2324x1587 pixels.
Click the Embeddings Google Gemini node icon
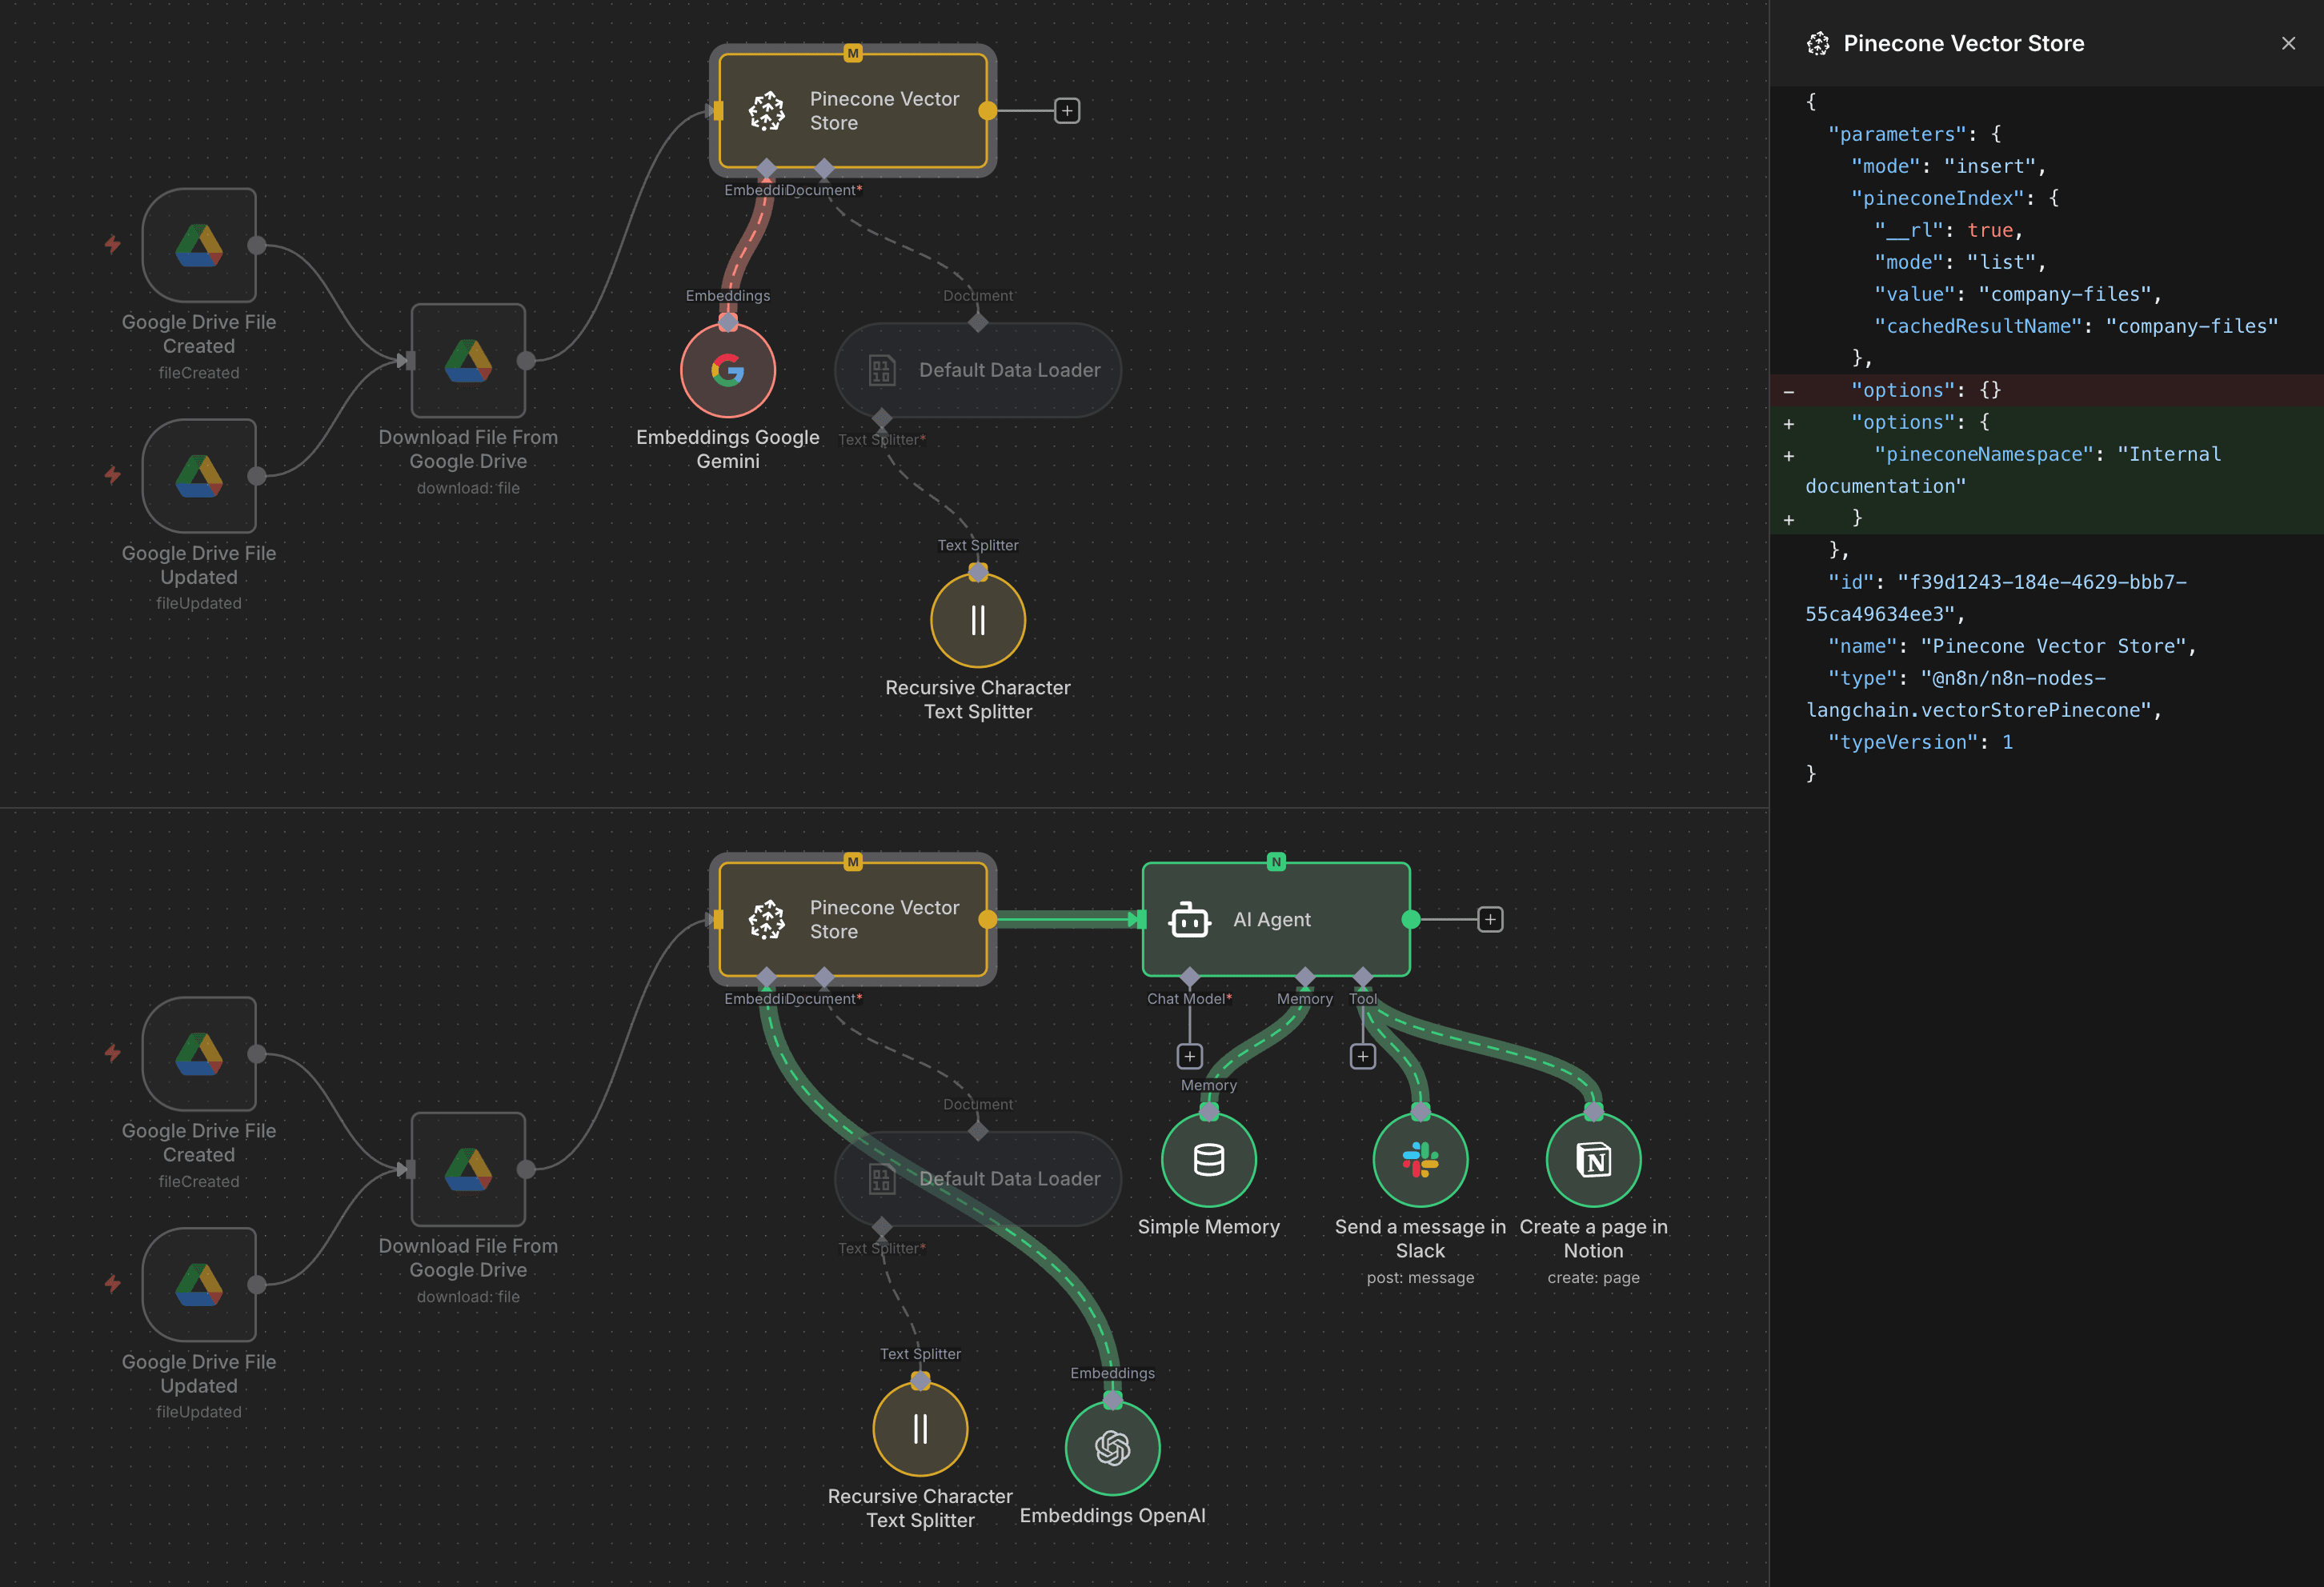pyautogui.click(x=727, y=371)
